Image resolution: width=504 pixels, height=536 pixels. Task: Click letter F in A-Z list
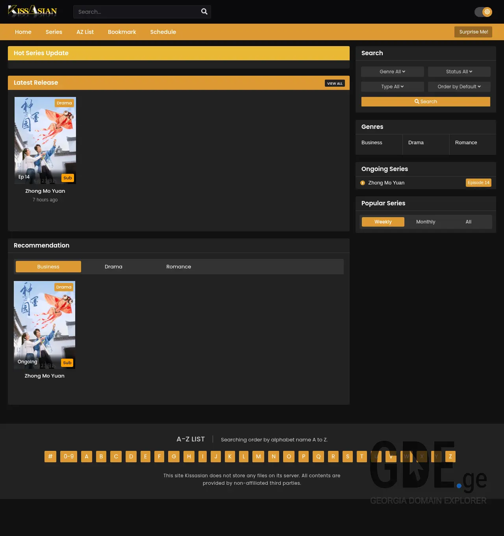pos(159,456)
